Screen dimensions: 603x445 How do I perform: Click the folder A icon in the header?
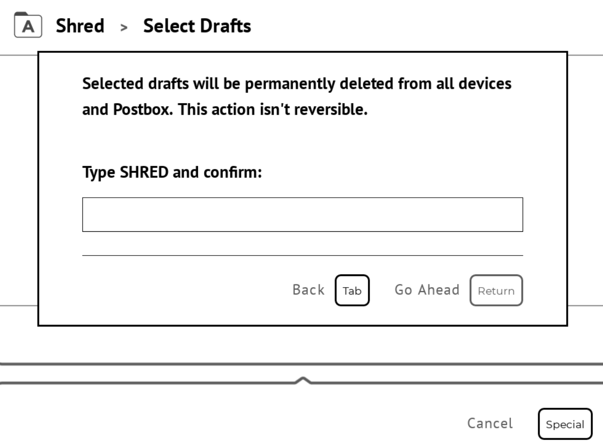pyautogui.click(x=28, y=25)
